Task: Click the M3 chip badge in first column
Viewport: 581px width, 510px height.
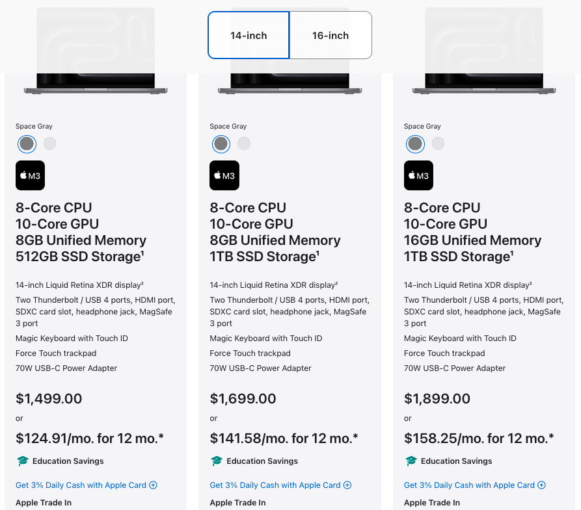Action: (x=30, y=175)
